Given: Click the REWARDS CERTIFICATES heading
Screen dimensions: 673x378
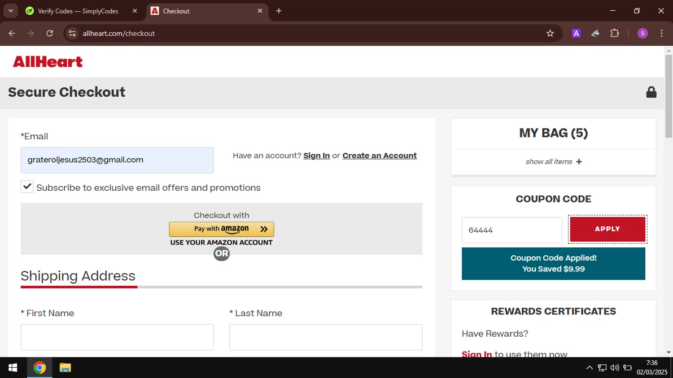Looking at the screenshot, I should 554,311.
